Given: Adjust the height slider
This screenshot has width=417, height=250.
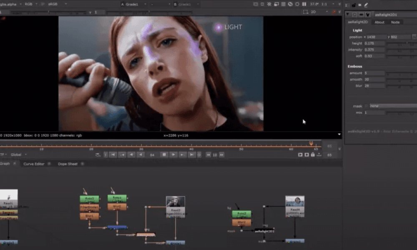Looking at the screenshot, I should (402, 43).
